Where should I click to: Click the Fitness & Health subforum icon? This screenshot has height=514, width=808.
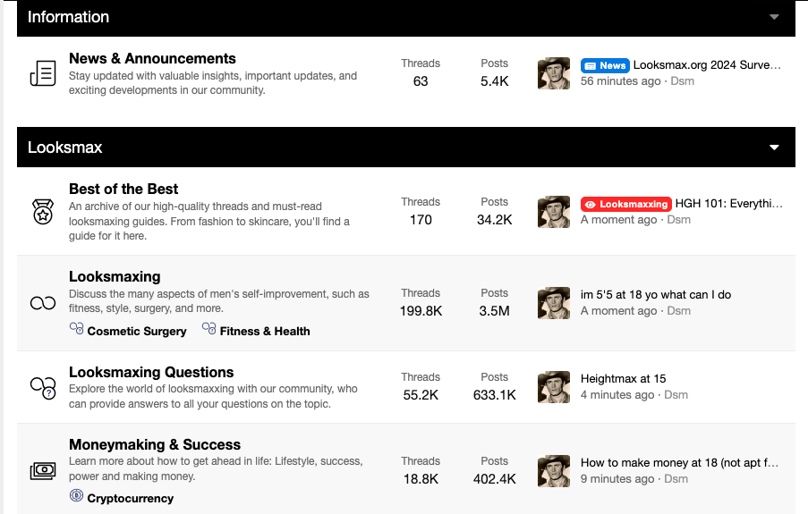[x=208, y=329]
